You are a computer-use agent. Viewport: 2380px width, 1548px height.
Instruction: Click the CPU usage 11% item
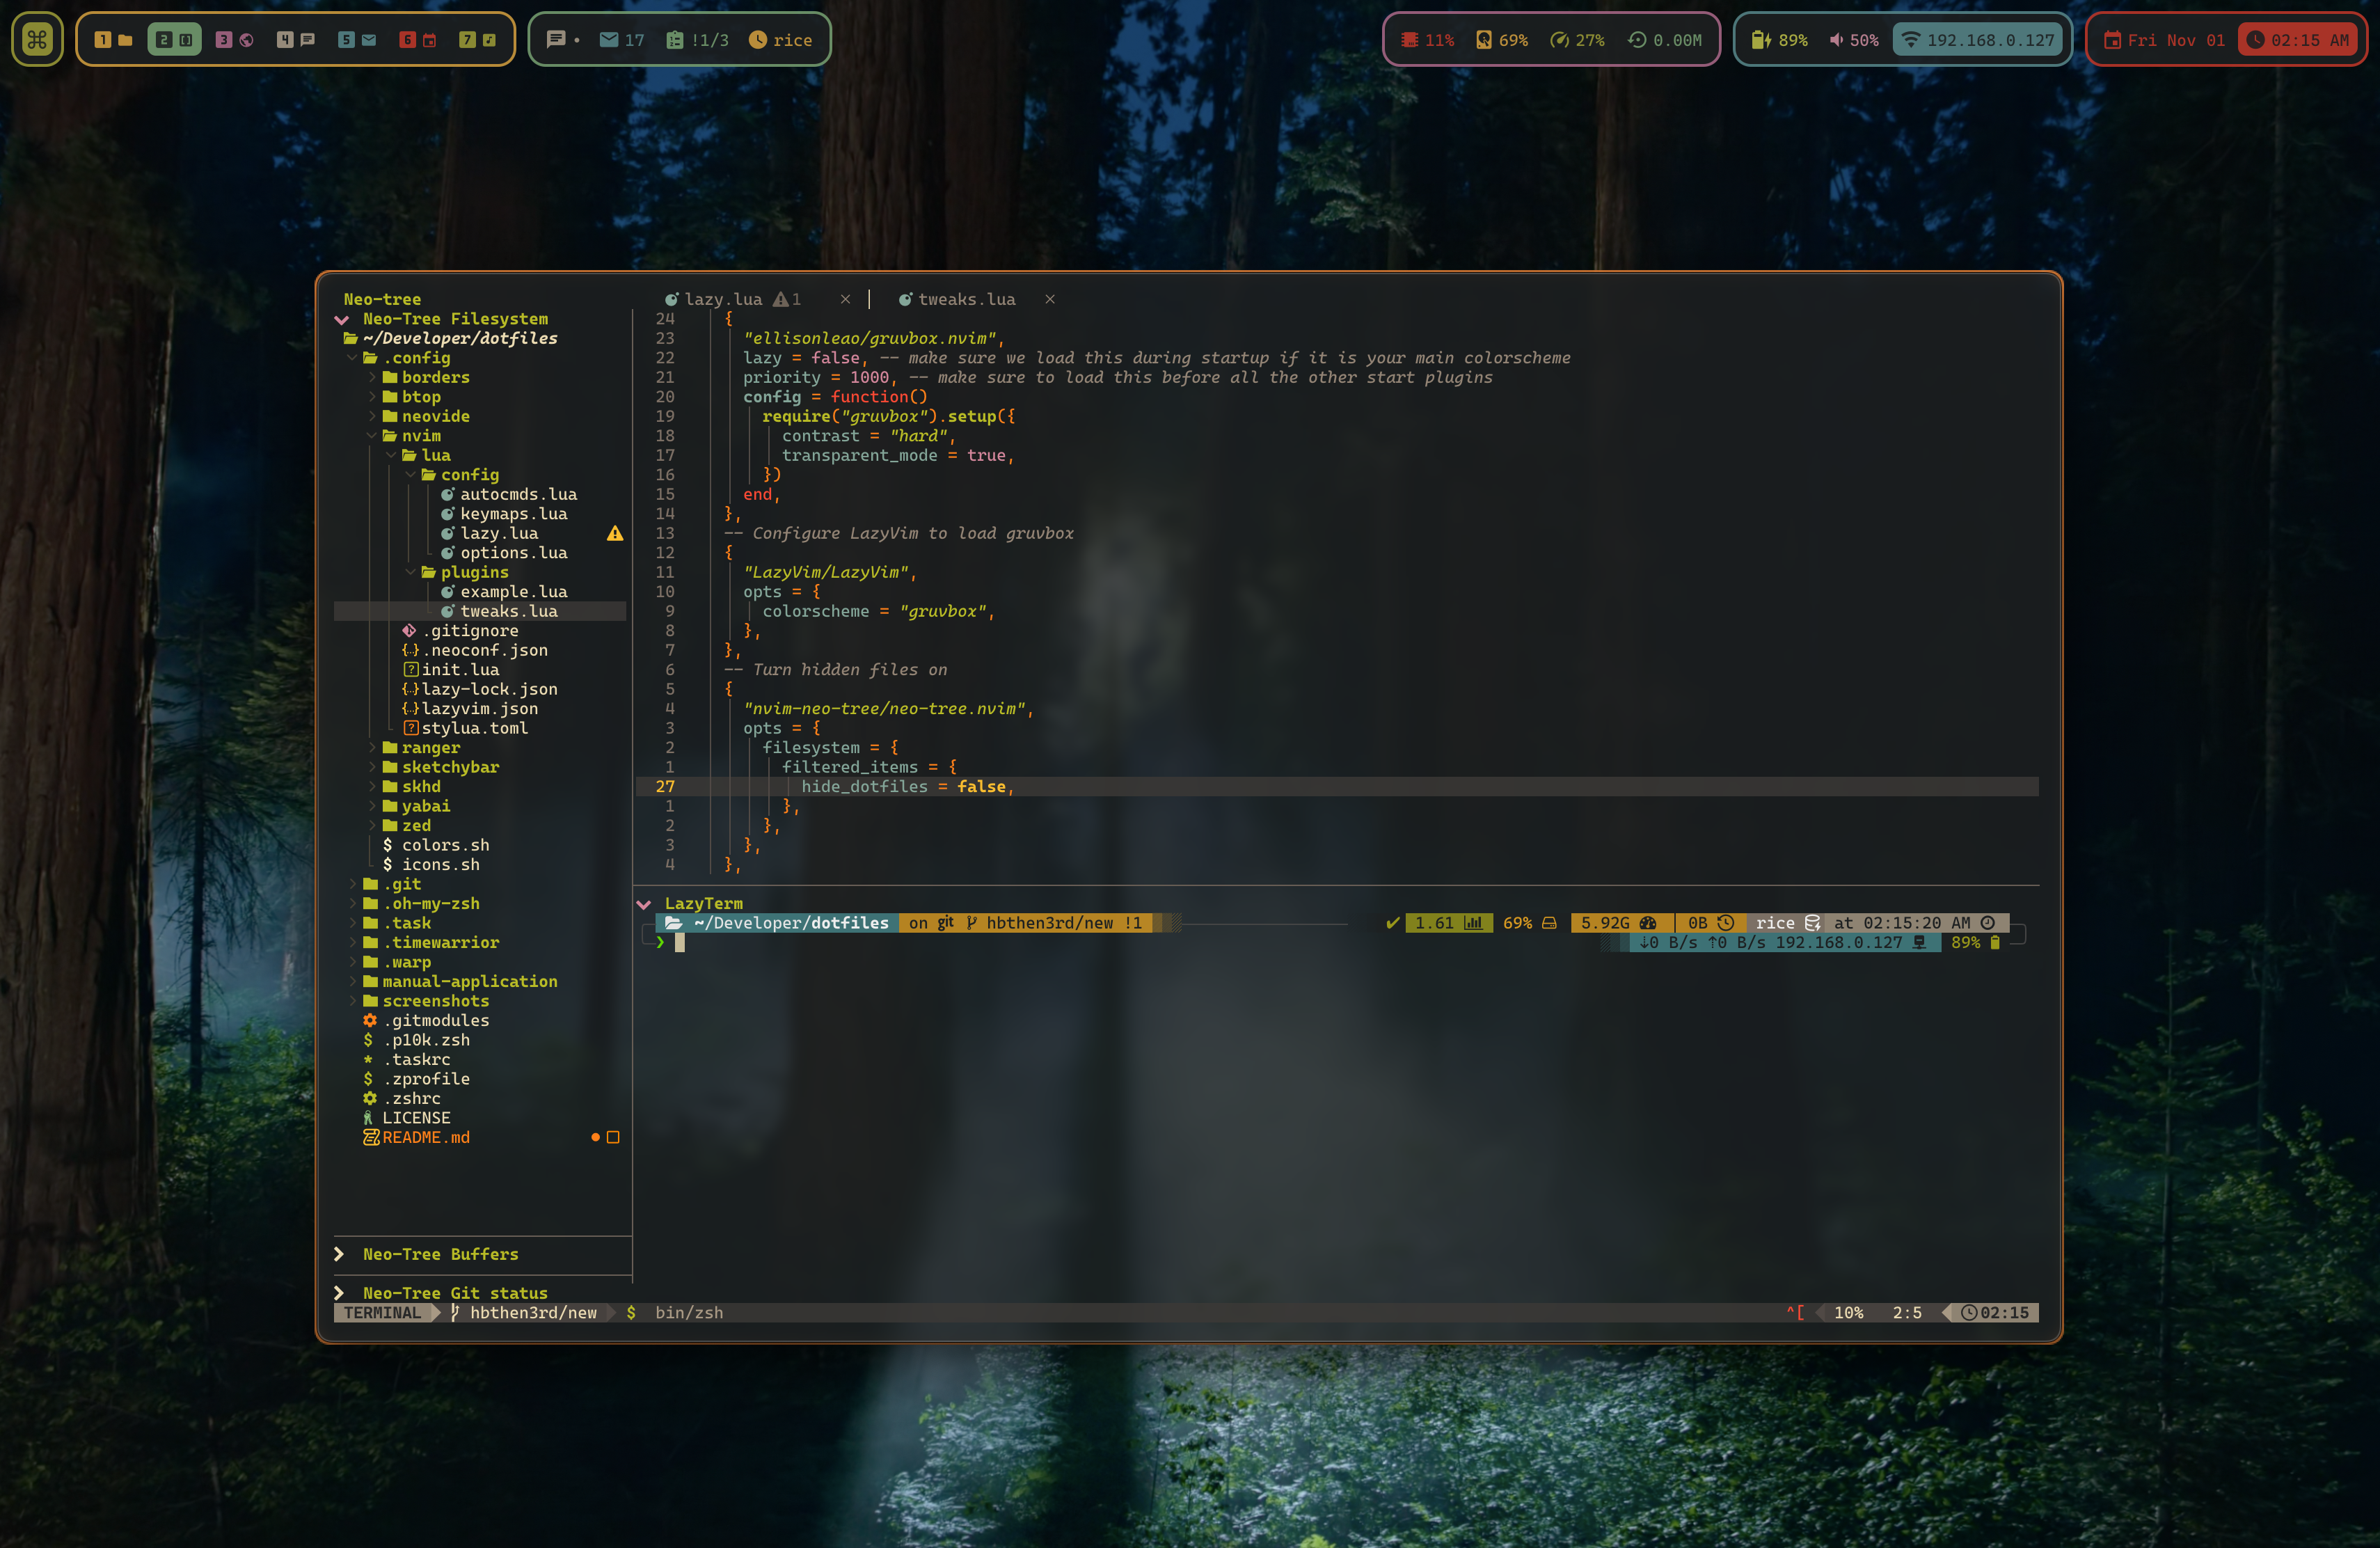pyautogui.click(x=1427, y=40)
